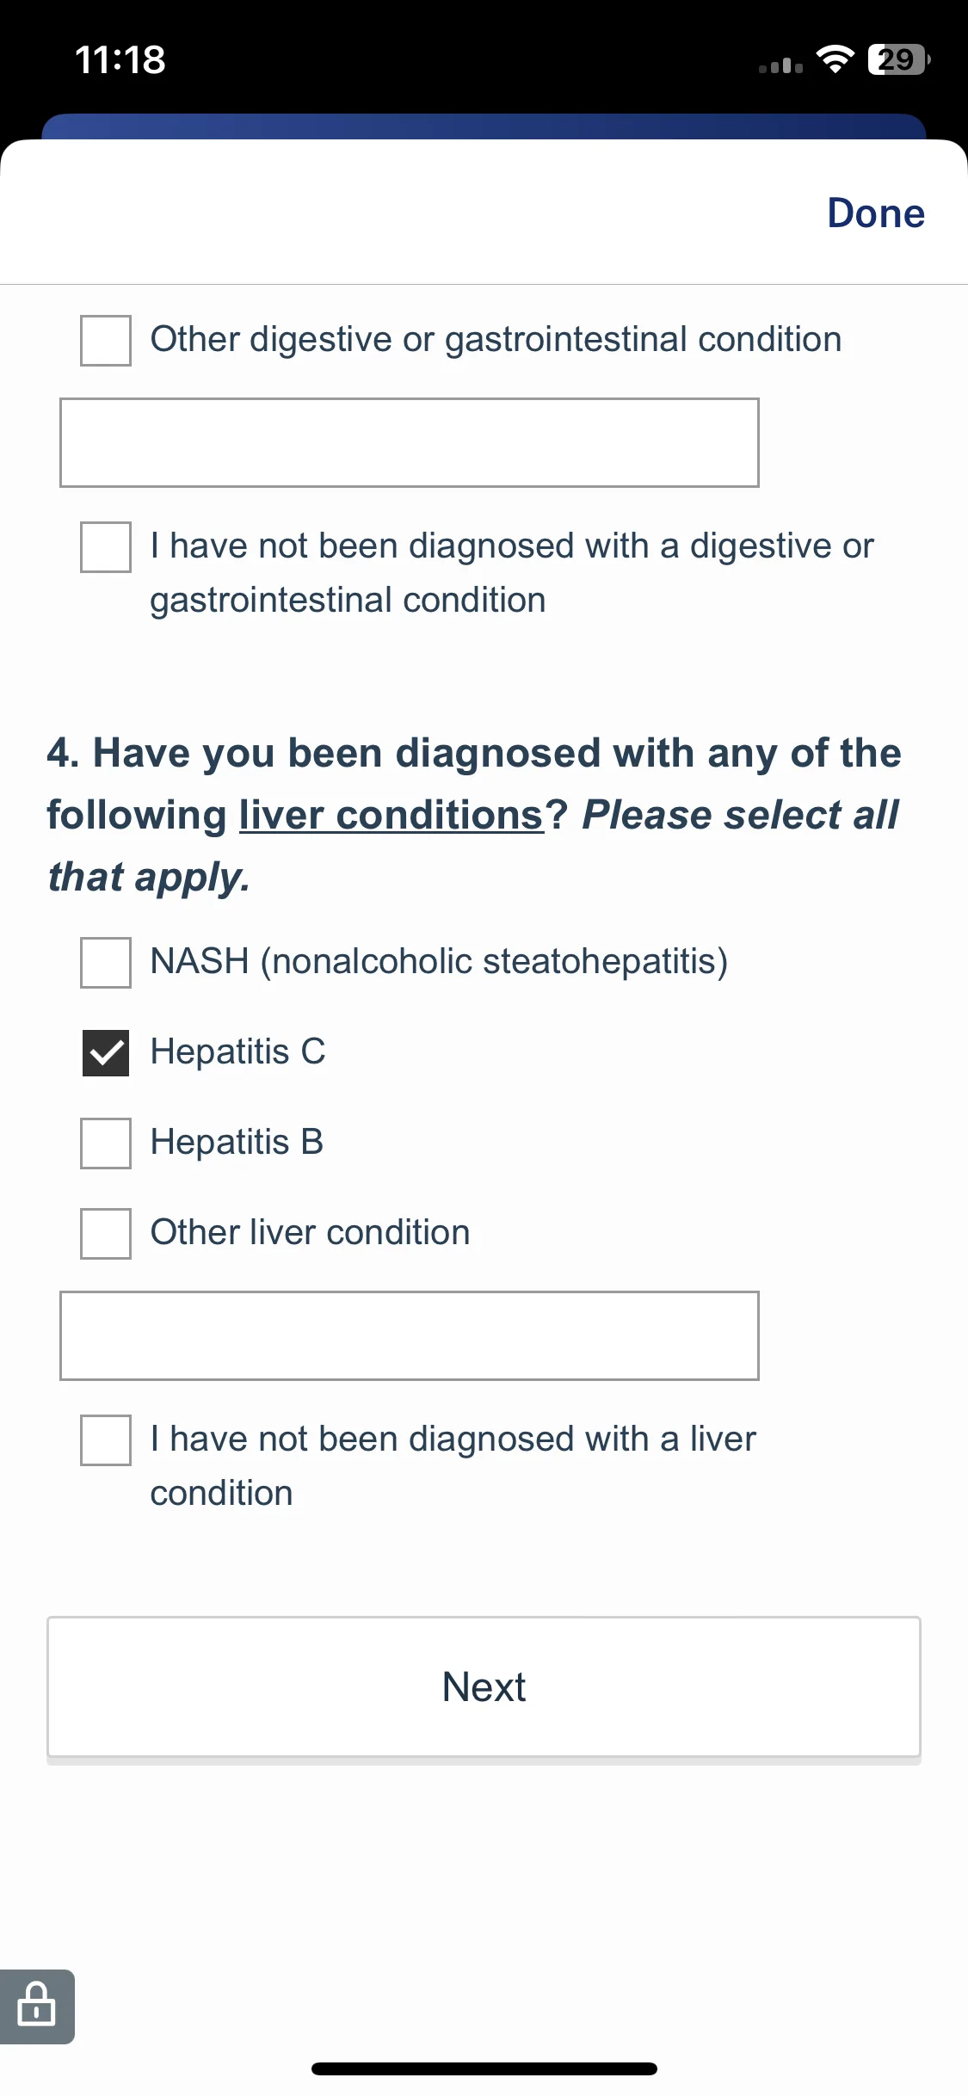The width and height of the screenshot is (968, 2096).
Task: Tap the 11:18 clock in the status bar
Action: point(120,60)
